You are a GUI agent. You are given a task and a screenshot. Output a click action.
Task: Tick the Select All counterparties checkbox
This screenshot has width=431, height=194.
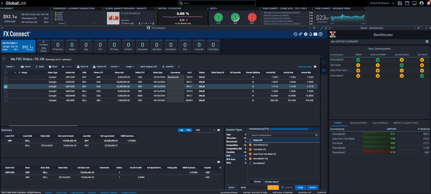click(251, 140)
